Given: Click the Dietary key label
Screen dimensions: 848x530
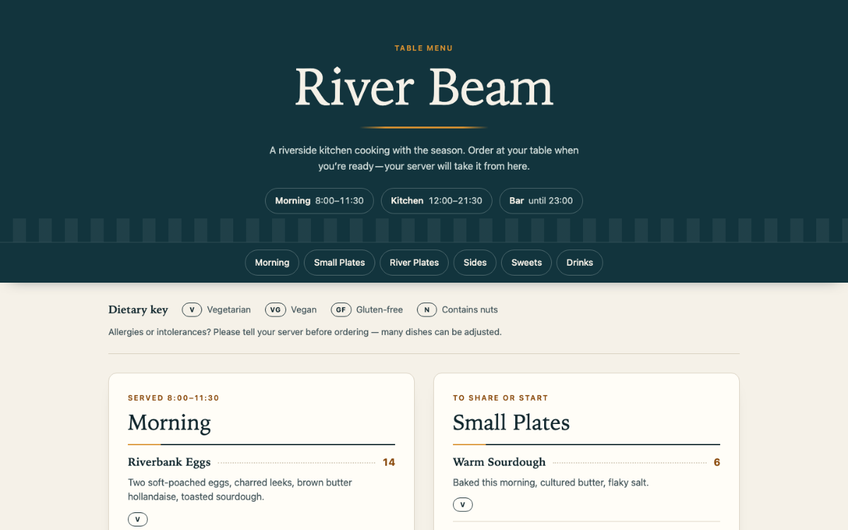Looking at the screenshot, I should tap(139, 310).
